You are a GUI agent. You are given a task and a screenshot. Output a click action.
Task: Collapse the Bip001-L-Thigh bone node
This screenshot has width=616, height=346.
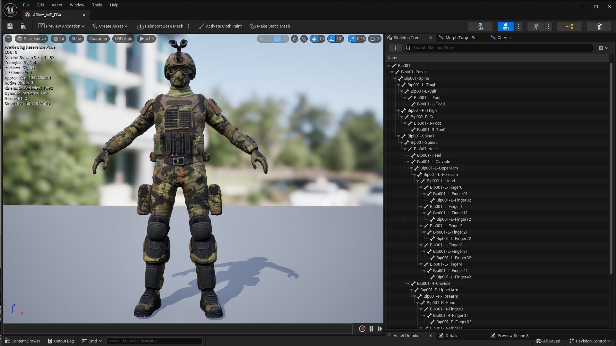click(x=398, y=85)
